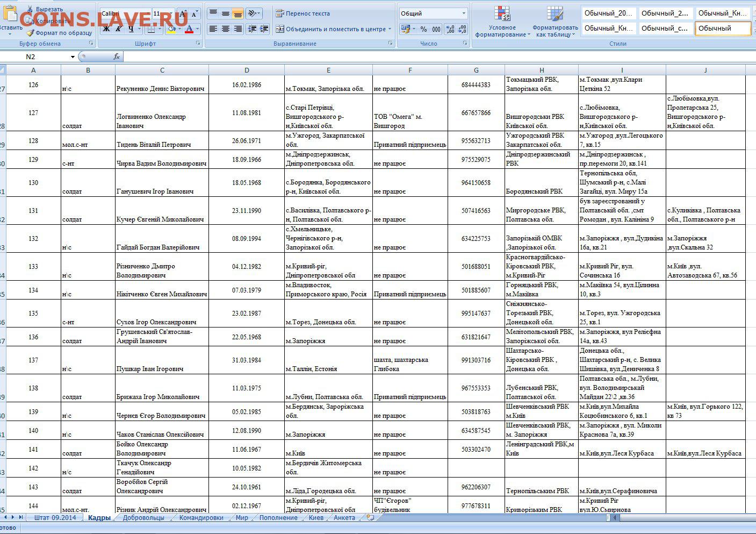This screenshot has width=756, height=534.
Task: Increase the cell indent
Action: (264, 29)
